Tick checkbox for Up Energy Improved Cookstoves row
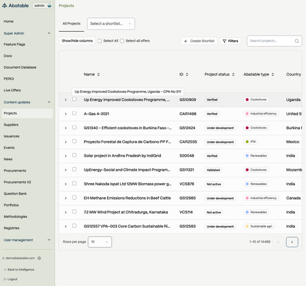The height and width of the screenshot is (286, 306). (x=74, y=99)
